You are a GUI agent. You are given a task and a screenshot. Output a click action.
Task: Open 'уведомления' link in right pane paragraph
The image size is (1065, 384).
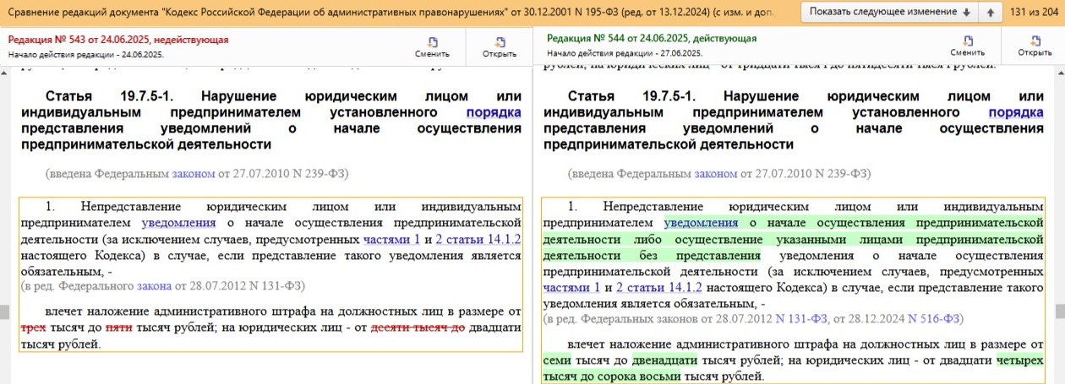tap(701, 224)
